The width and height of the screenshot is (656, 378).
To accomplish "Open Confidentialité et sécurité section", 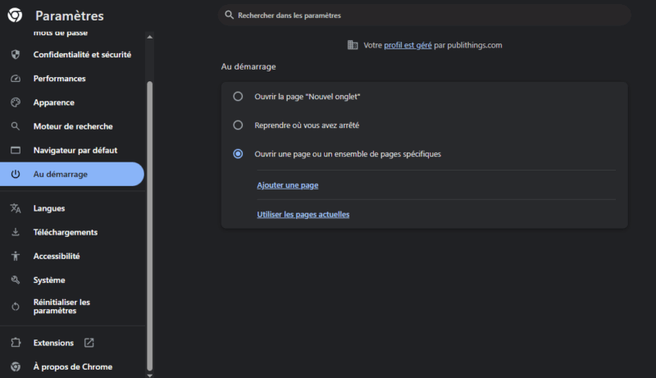I will click(72, 54).
